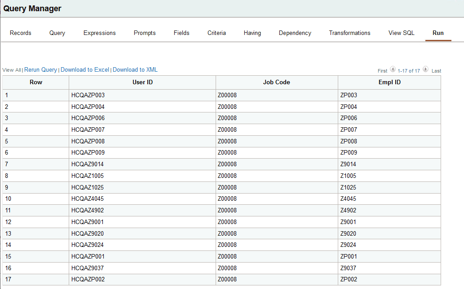This screenshot has width=464, height=289.
Task: View the Dependency tab
Action: 295,33
